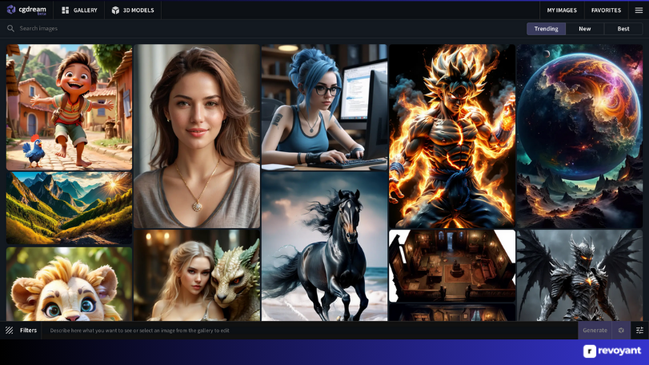Open the cartoon boy with rooster image
The width and height of the screenshot is (649, 365).
[x=69, y=107]
